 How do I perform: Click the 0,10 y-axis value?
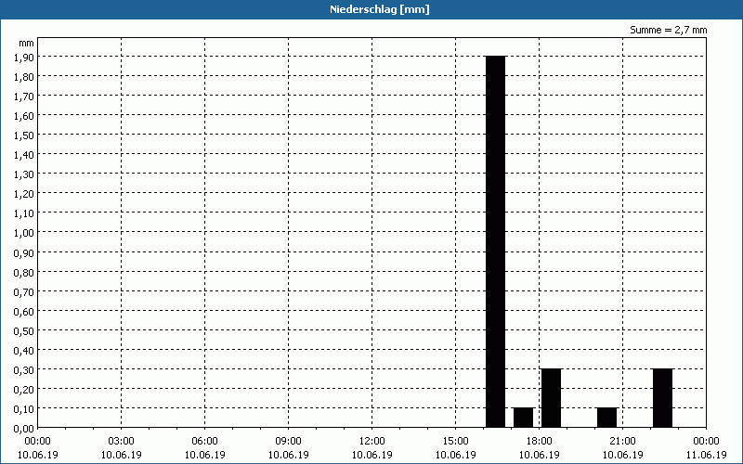click(24, 409)
